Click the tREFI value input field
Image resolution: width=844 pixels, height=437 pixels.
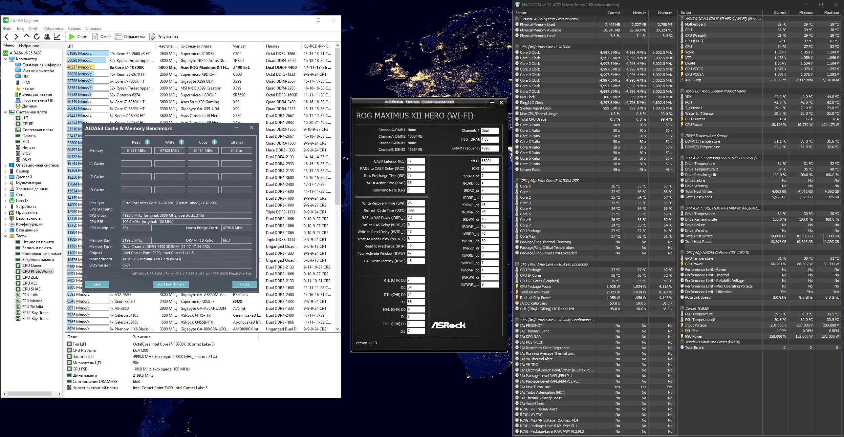click(x=489, y=161)
